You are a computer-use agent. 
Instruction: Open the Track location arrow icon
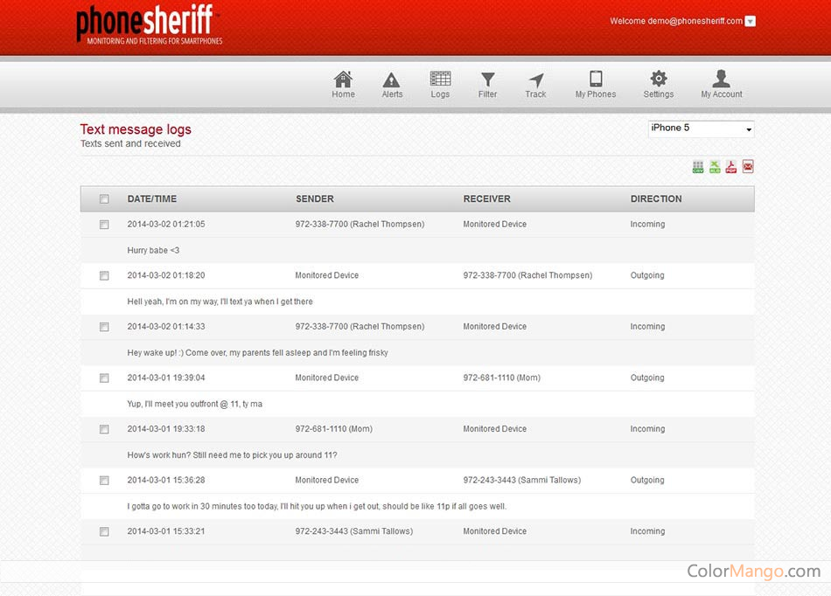(536, 80)
